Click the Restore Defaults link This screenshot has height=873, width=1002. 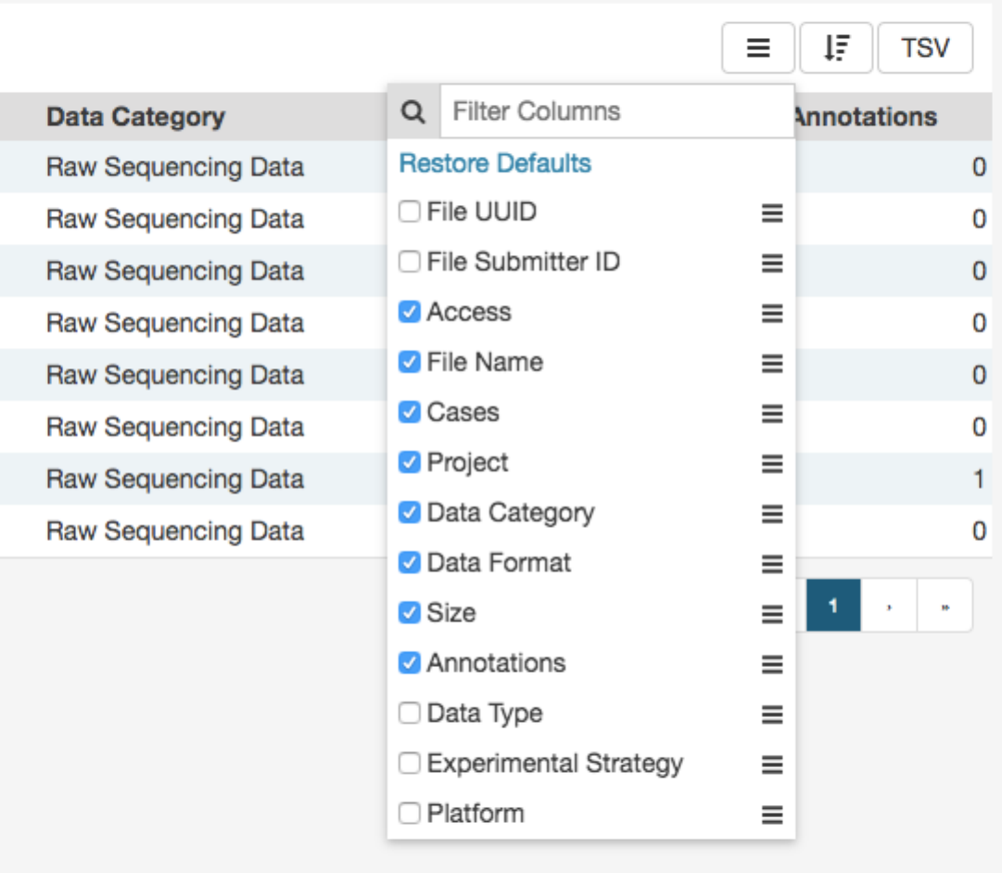pos(495,163)
